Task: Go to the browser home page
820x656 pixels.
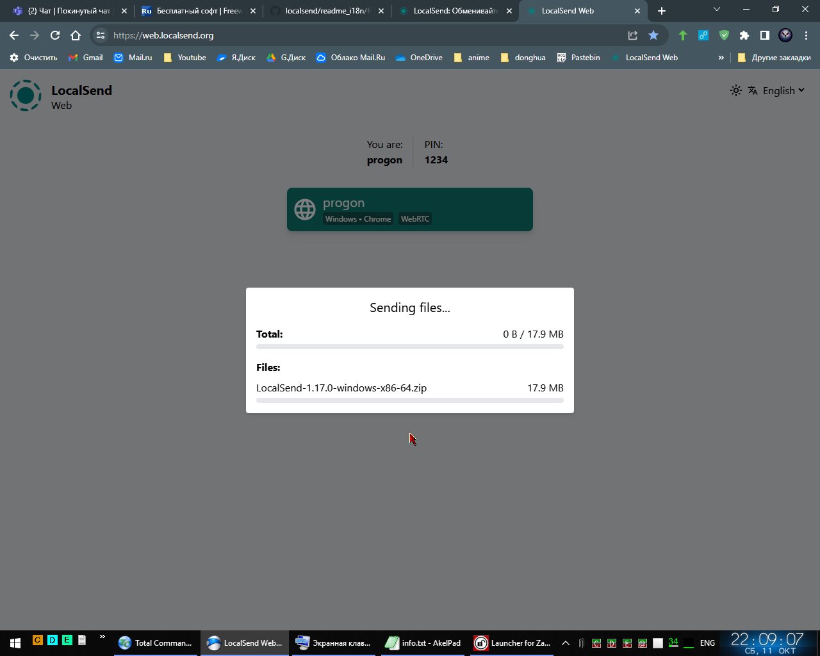Action: (x=76, y=35)
